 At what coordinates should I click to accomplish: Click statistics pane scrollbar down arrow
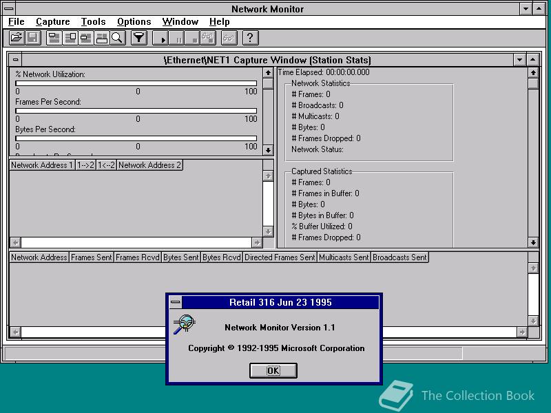coord(533,242)
